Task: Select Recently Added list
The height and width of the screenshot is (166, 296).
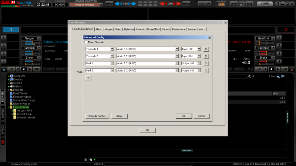Action: (22, 97)
